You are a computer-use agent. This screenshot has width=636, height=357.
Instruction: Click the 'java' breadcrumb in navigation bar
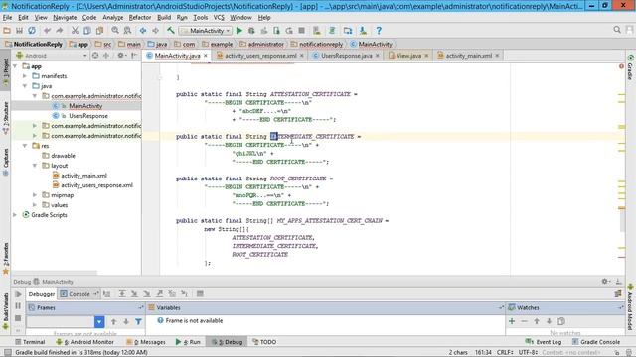pyautogui.click(x=157, y=44)
